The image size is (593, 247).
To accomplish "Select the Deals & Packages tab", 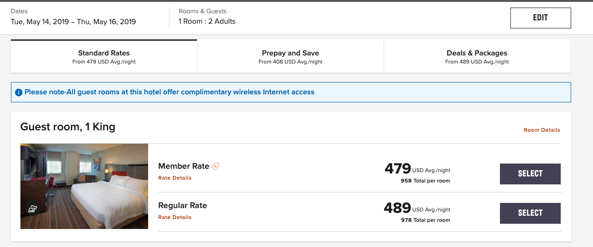I will [477, 56].
